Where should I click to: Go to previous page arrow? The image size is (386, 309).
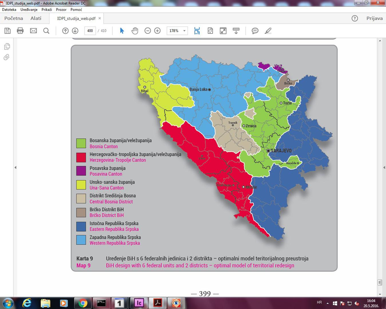coord(65,31)
